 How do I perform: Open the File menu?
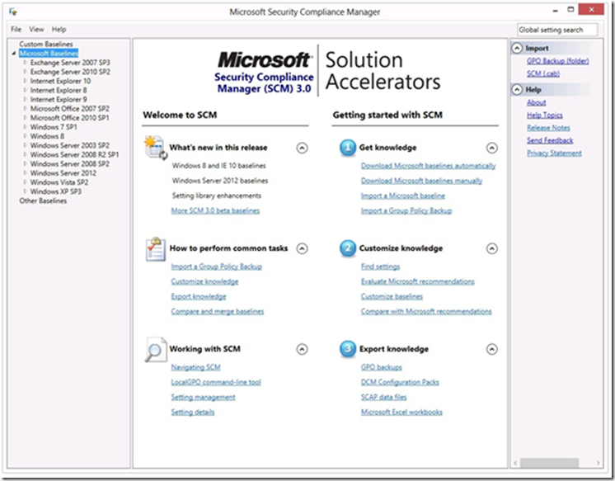[x=16, y=30]
